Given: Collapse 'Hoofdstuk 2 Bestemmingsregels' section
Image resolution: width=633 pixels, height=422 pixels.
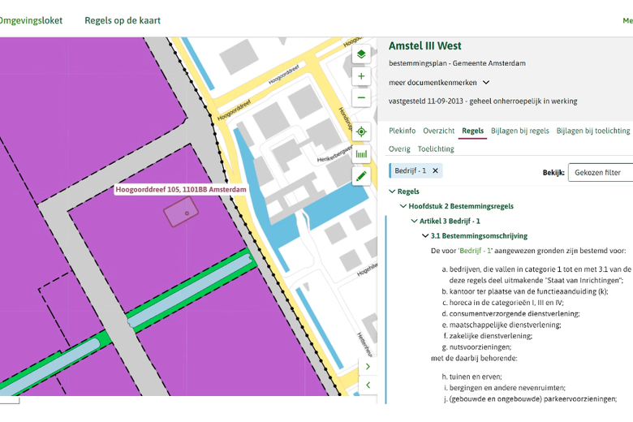Looking at the screenshot, I should pos(403,206).
